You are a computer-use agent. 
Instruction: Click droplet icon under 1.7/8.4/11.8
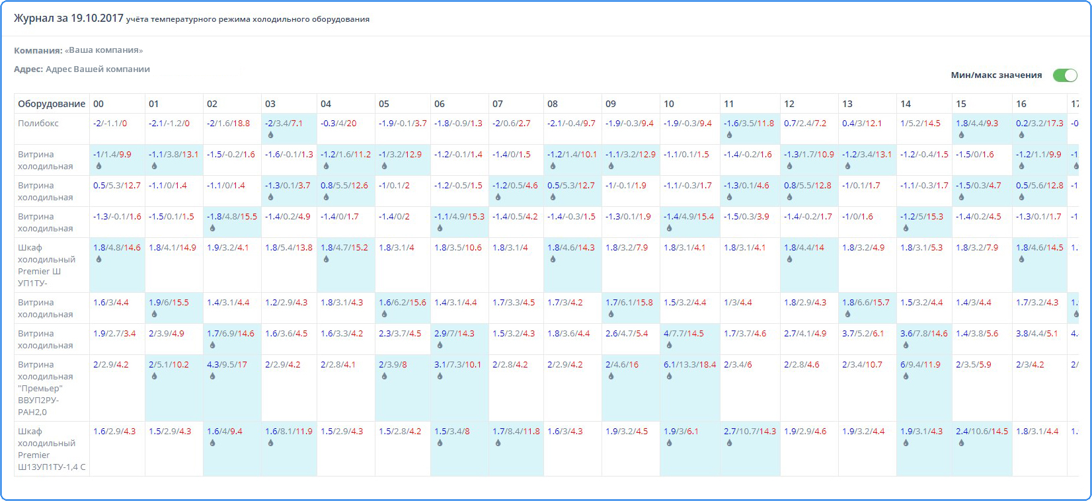click(x=498, y=443)
